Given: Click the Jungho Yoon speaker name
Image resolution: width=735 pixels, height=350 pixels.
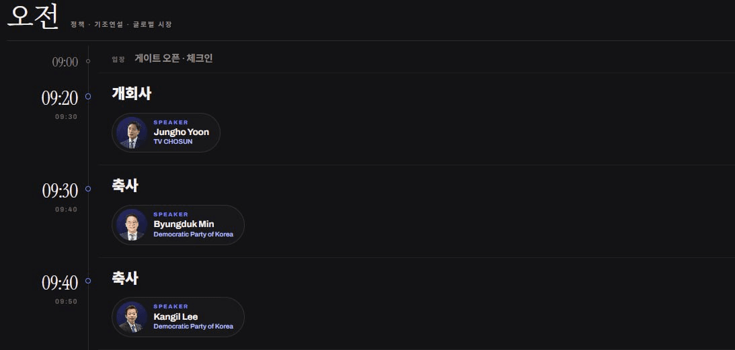Looking at the screenshot, I should [x=182, y=132].
